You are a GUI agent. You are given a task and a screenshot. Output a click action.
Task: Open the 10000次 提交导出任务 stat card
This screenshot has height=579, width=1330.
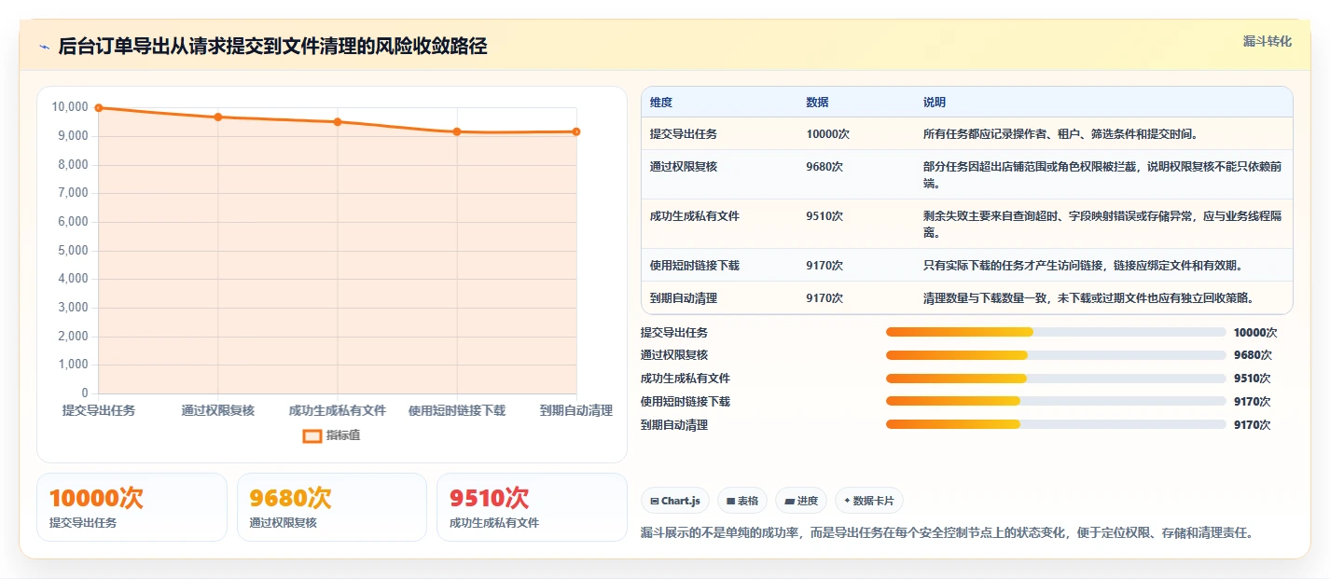[132, 507]
